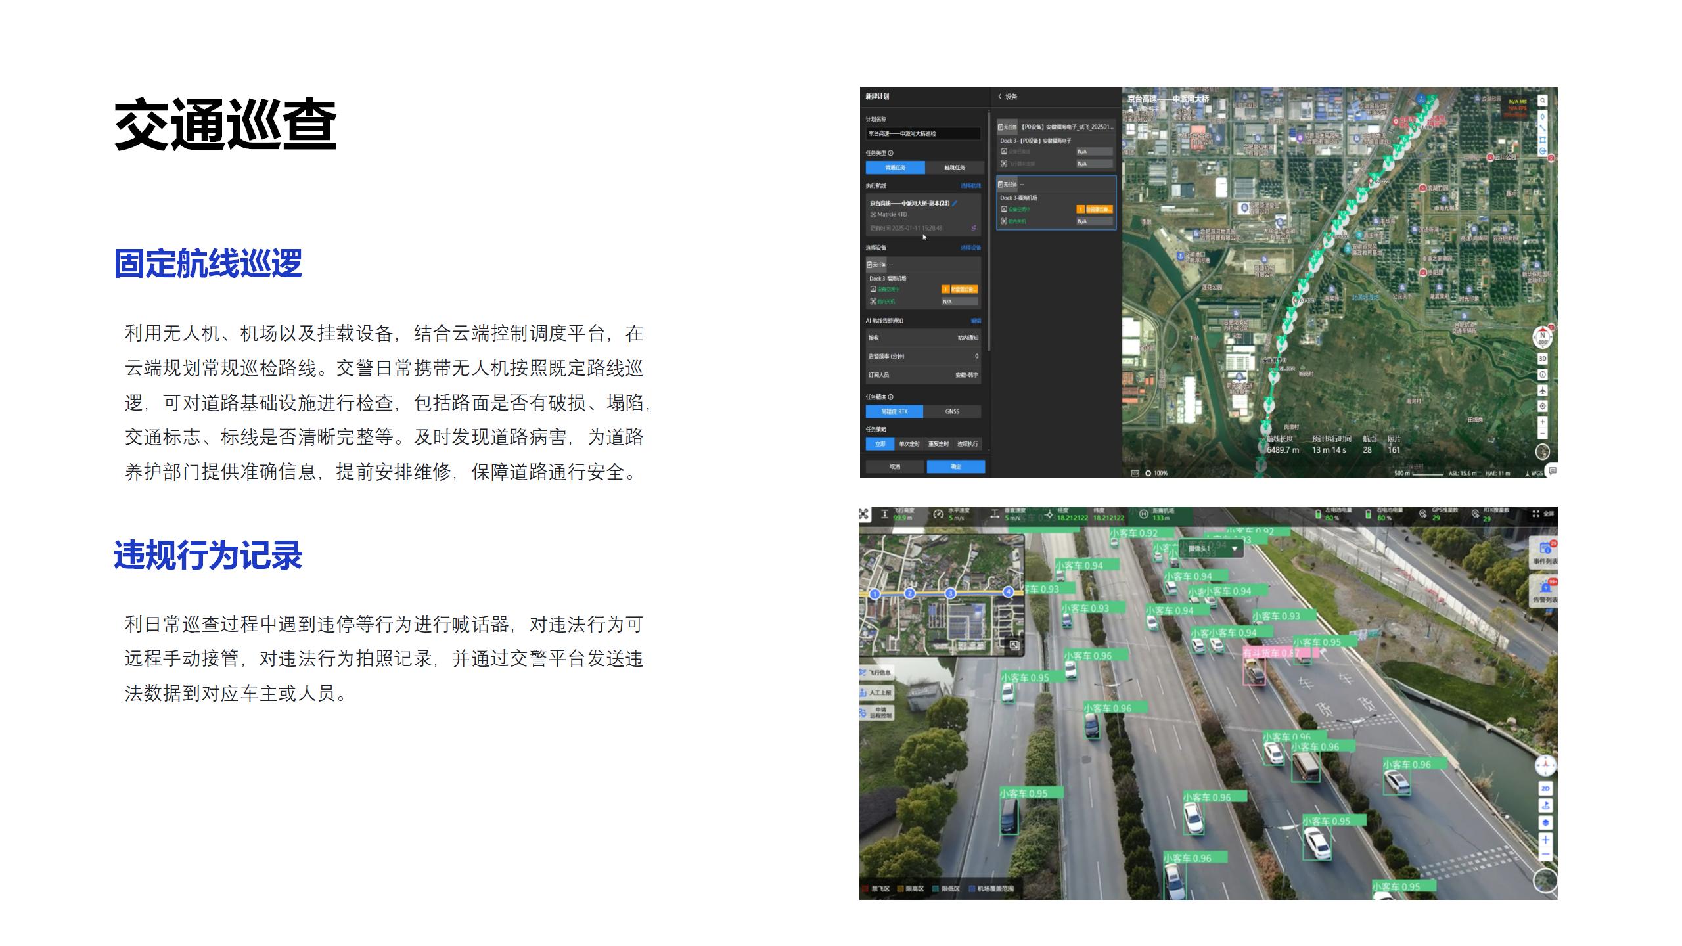Click waypoint 1 on the minimap route
1682x946 pixels.
tap(875, 594)
